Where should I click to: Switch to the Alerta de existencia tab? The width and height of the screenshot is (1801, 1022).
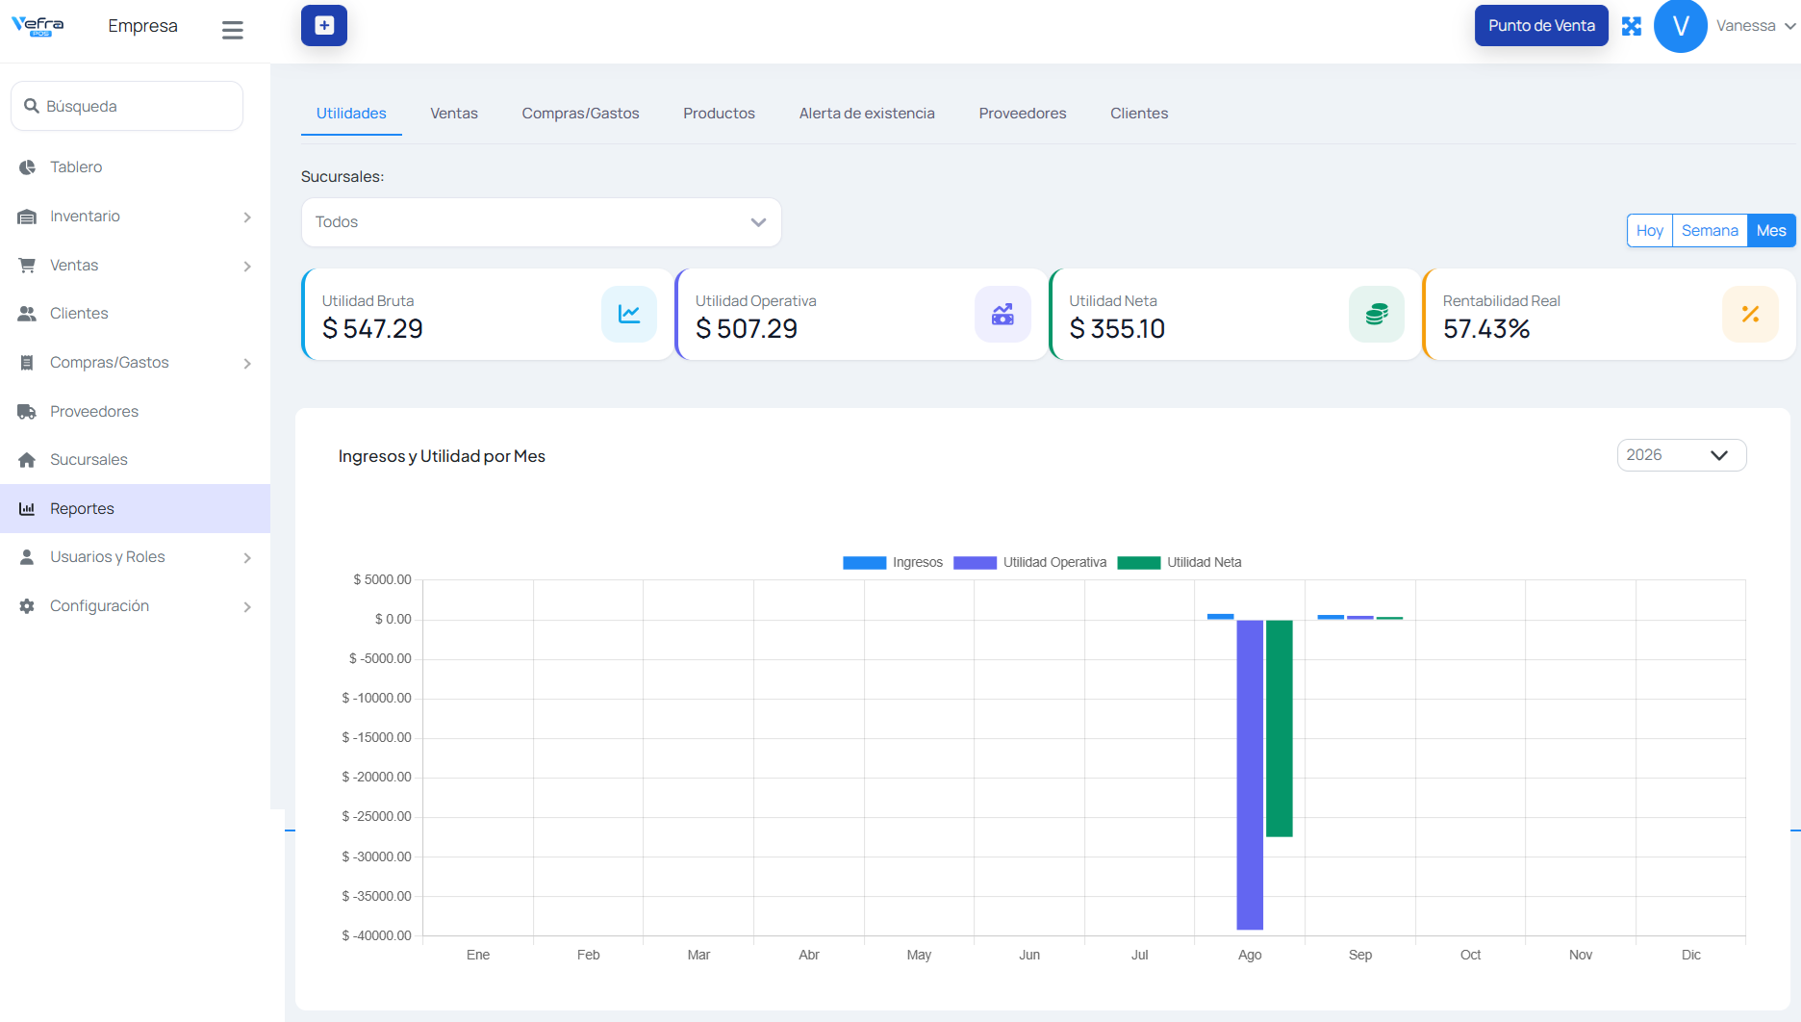[867, 114]
